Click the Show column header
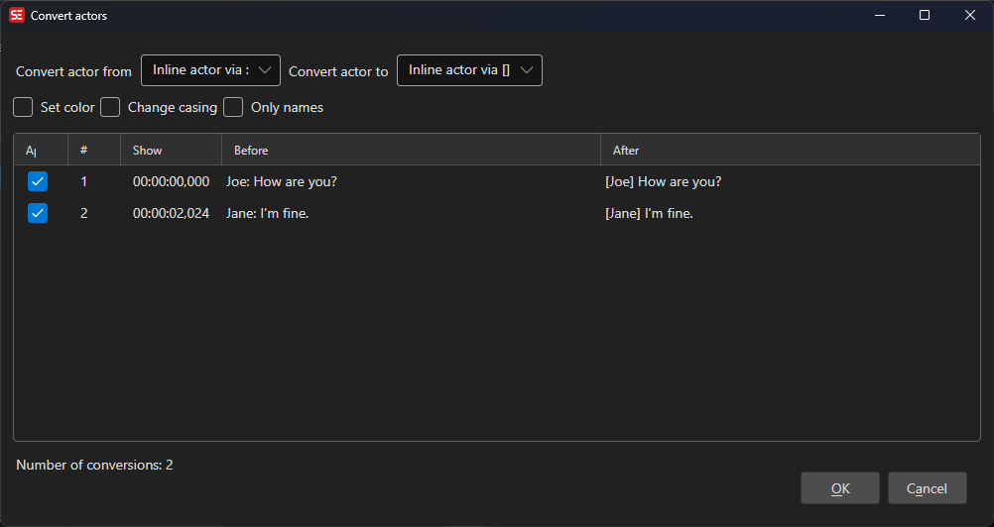Image resolution: width=994 pixels, height=527 pixels. [x=170, y=151]
